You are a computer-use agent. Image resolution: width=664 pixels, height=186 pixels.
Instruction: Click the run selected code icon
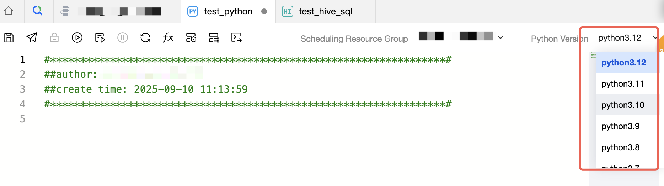pyautogui.click(x=100, y=37)
